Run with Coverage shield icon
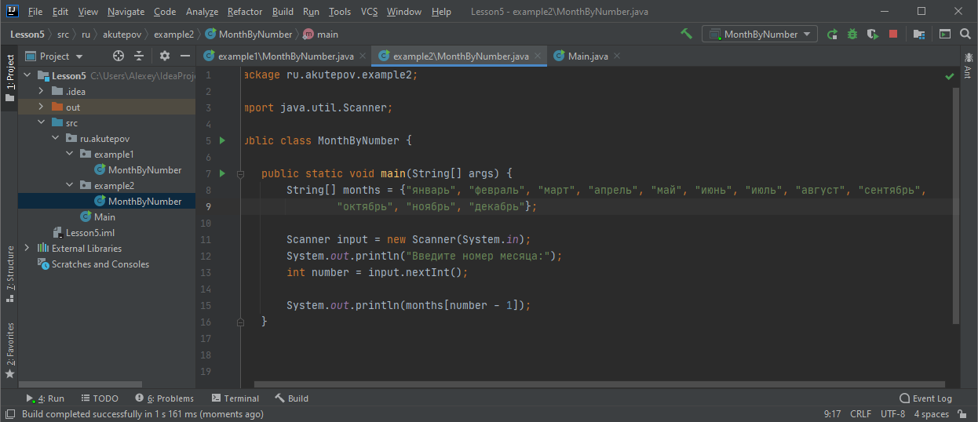The width and height of the screenshot is (978, 422). pyautogui.click(x=873, y=34)
